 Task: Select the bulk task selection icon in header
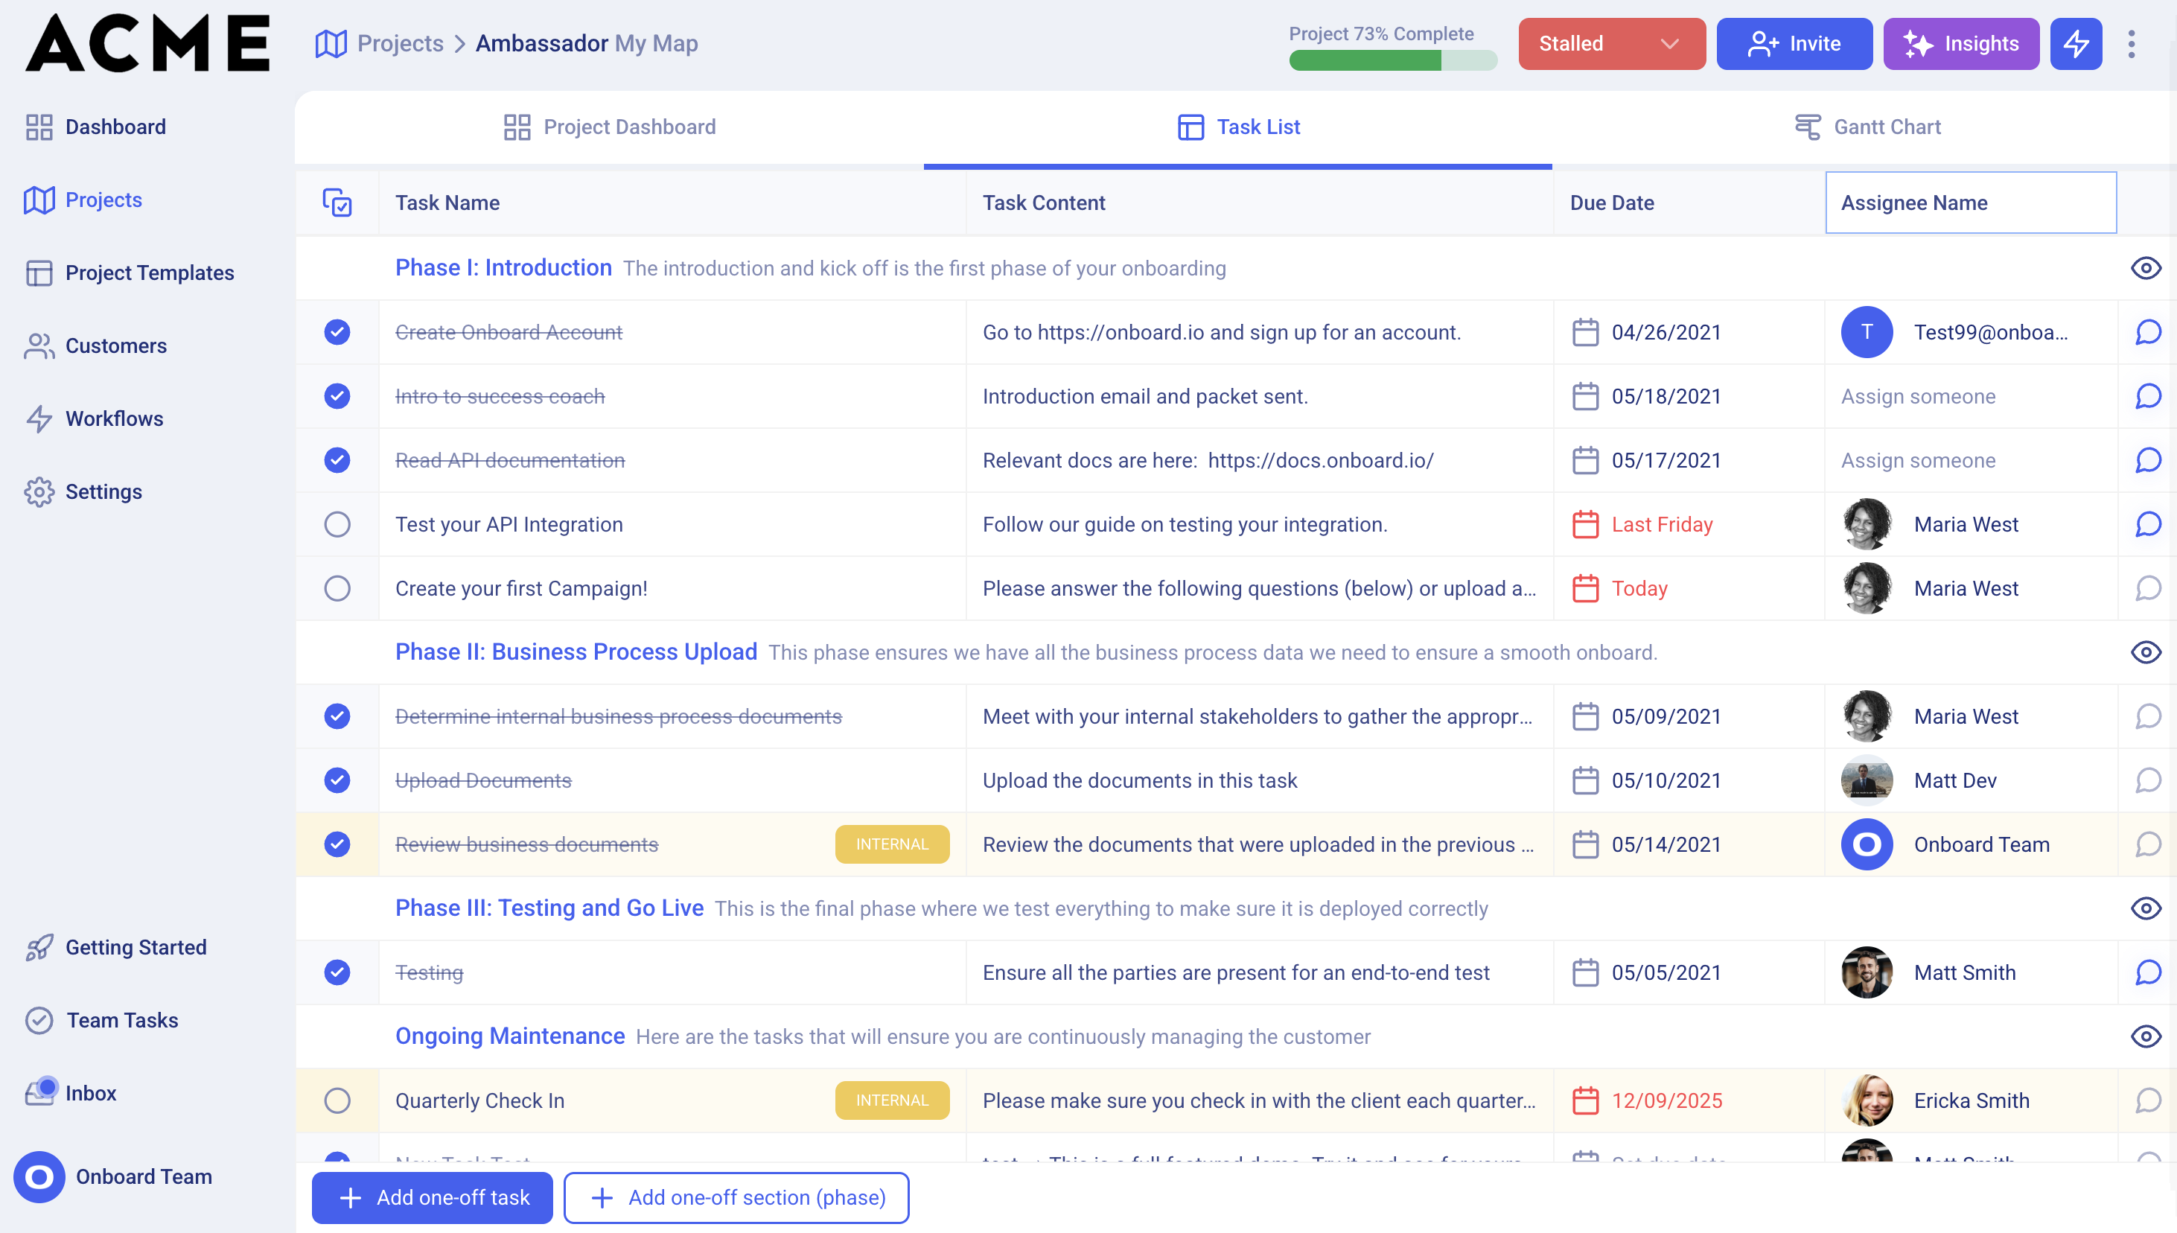(337, 203)
